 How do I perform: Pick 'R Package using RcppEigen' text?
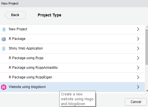[x=30, y=77]
